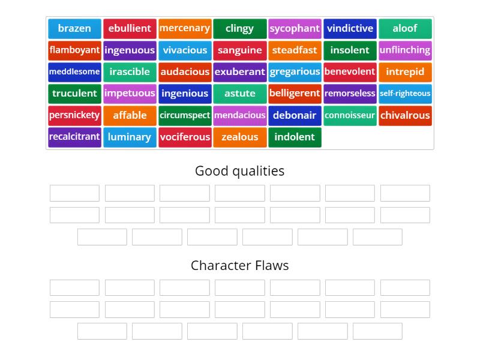The width and height of the screenshot is (480, 360).
Task: Select the "chivalrous" word tile
Action: (x=405, y=115)
